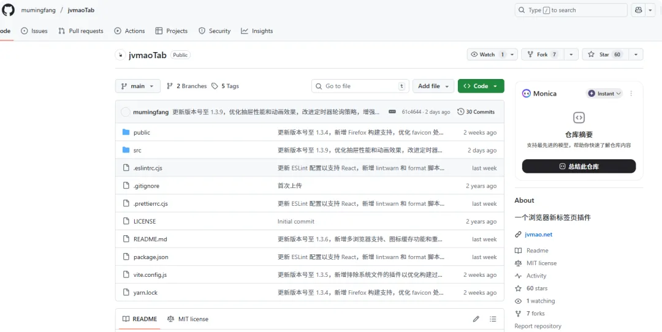
Task: Open the LICENSE file
Action: tap(145, 221)
